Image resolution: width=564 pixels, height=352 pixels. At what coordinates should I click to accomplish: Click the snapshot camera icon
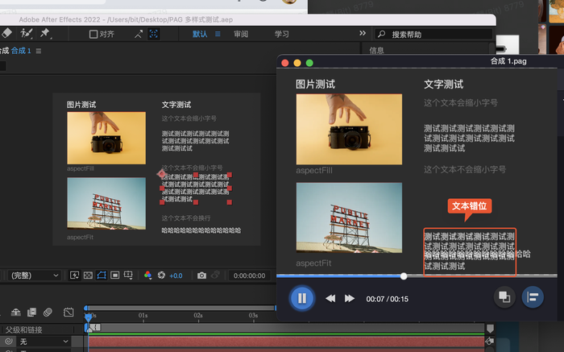click(x=202, y=275)
